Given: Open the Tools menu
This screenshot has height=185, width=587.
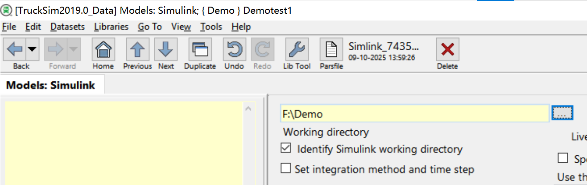Looking at the screenshot, I should (x=211, y=27).
